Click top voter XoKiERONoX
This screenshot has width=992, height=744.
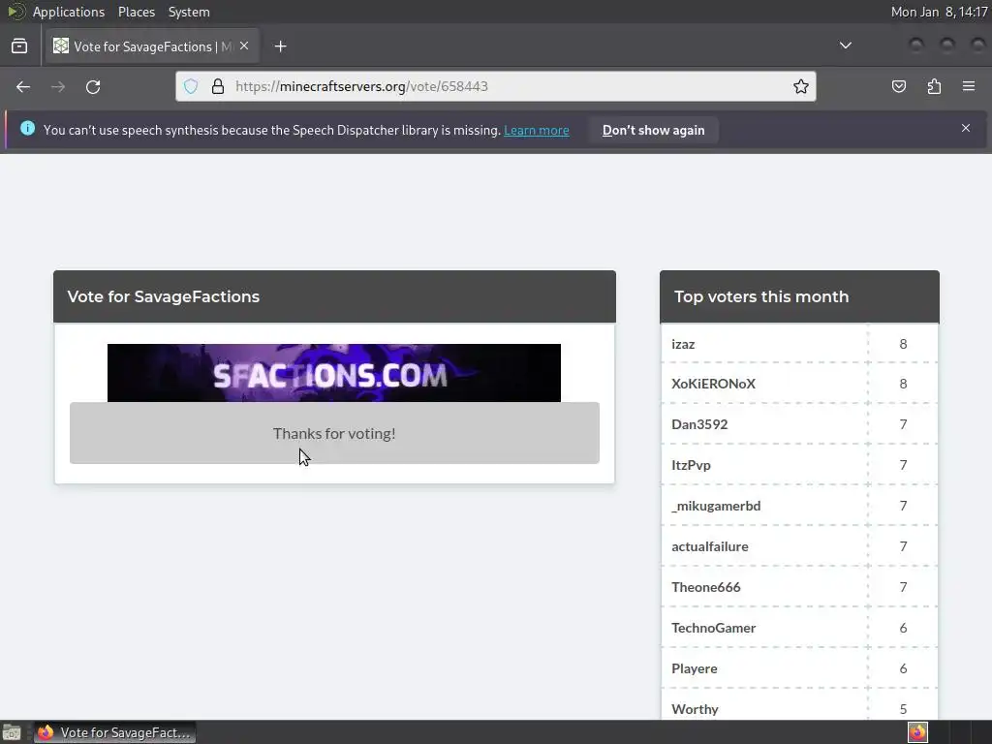[x=713, y=384]
